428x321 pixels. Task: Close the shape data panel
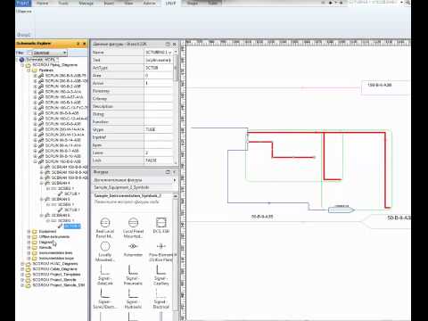[x=175, y=44]
